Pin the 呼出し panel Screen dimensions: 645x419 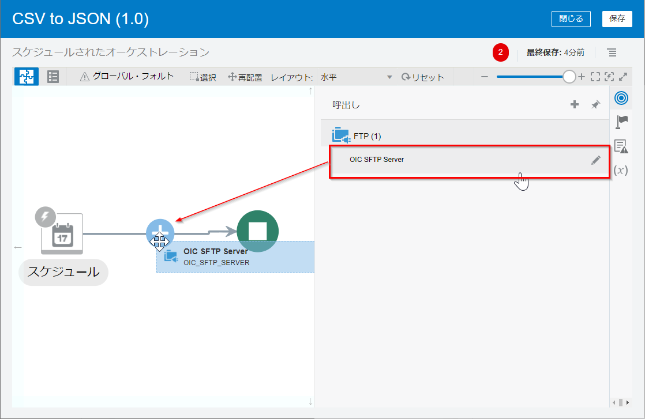595,105
